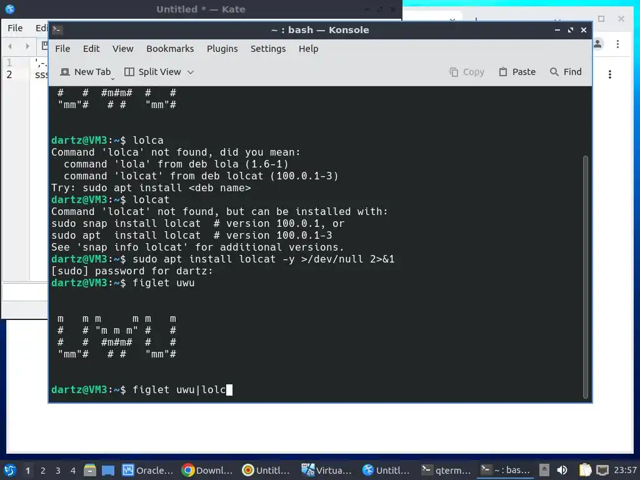Open the File menu in Kate window
The image size is (640, 480).
tap(15, 27)
